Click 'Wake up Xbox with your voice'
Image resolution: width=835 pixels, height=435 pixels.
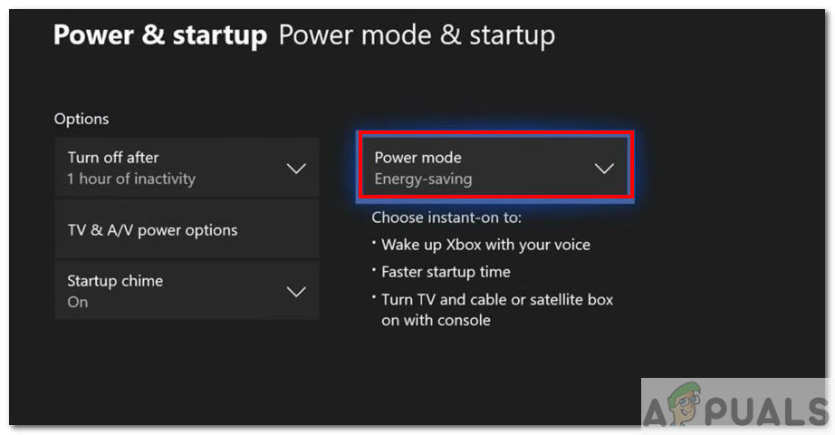point(485,245)
